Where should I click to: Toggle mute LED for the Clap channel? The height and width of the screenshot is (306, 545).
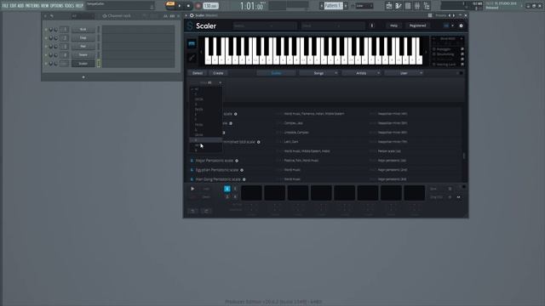(46, 37)
